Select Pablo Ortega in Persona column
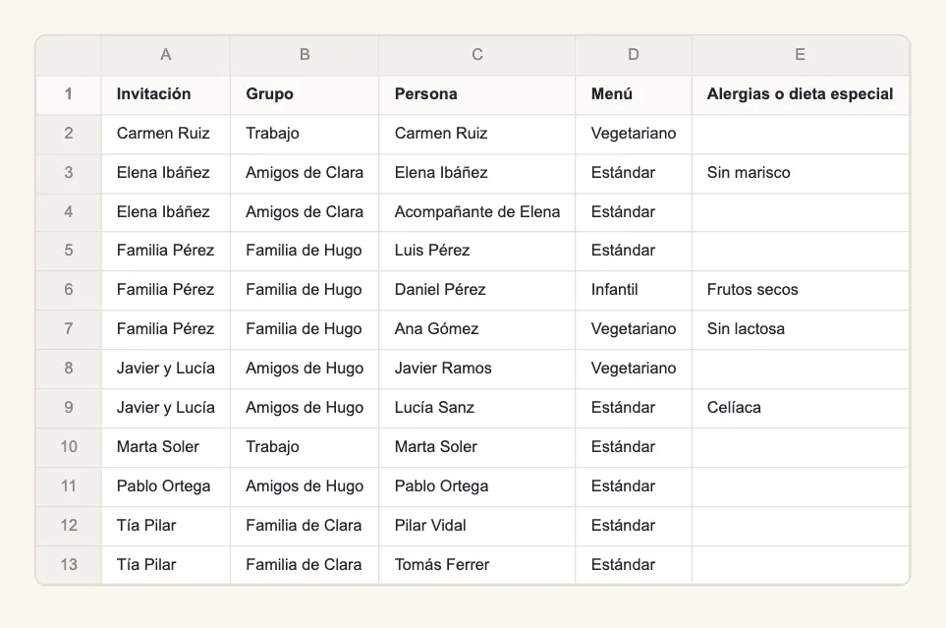 (x=476, y=486)
